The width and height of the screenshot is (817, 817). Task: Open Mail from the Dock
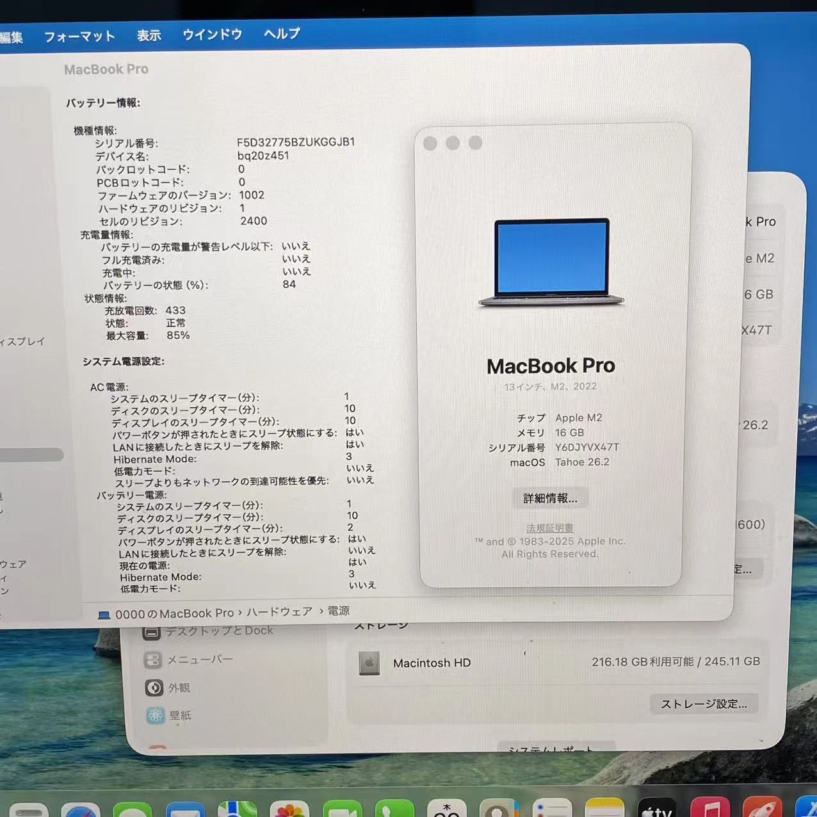pyautogui.click(x=185, y=811)
